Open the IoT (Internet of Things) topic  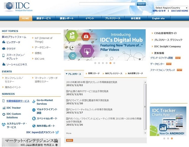(43, 40)
